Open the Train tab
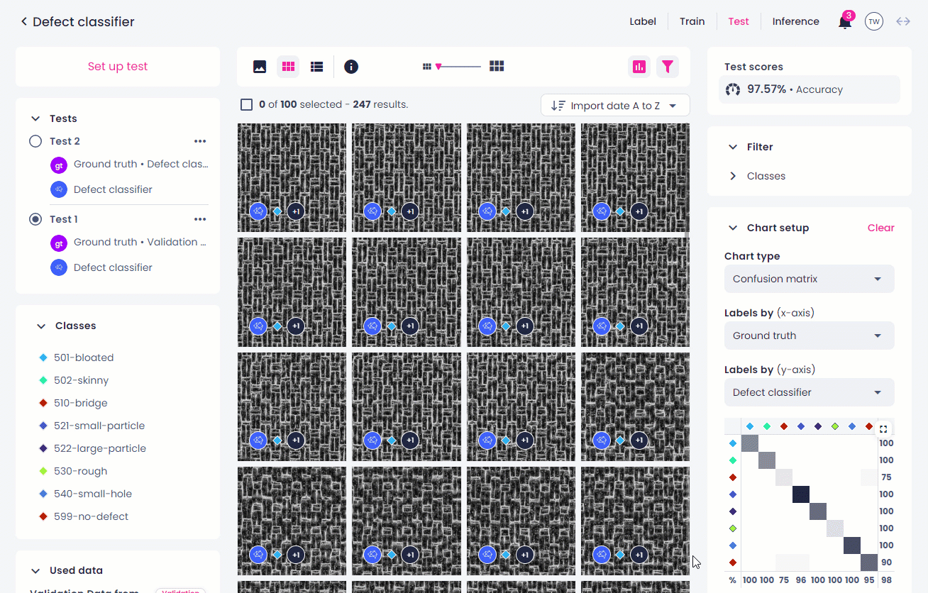Screen dimensions: 928x593 [692, 22]
